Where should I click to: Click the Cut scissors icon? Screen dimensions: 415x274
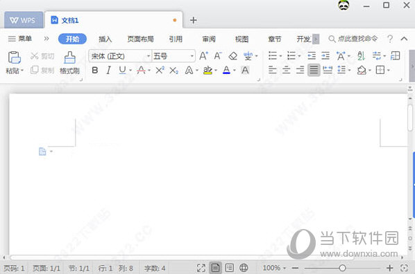click(x=35, y=56)
